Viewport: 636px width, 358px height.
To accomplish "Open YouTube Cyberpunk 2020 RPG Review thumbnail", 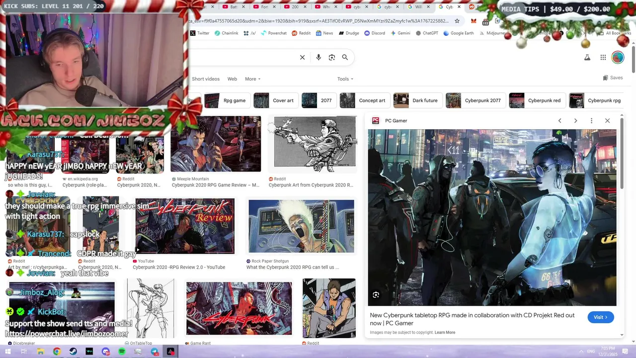I will click(x=185, y=226).
